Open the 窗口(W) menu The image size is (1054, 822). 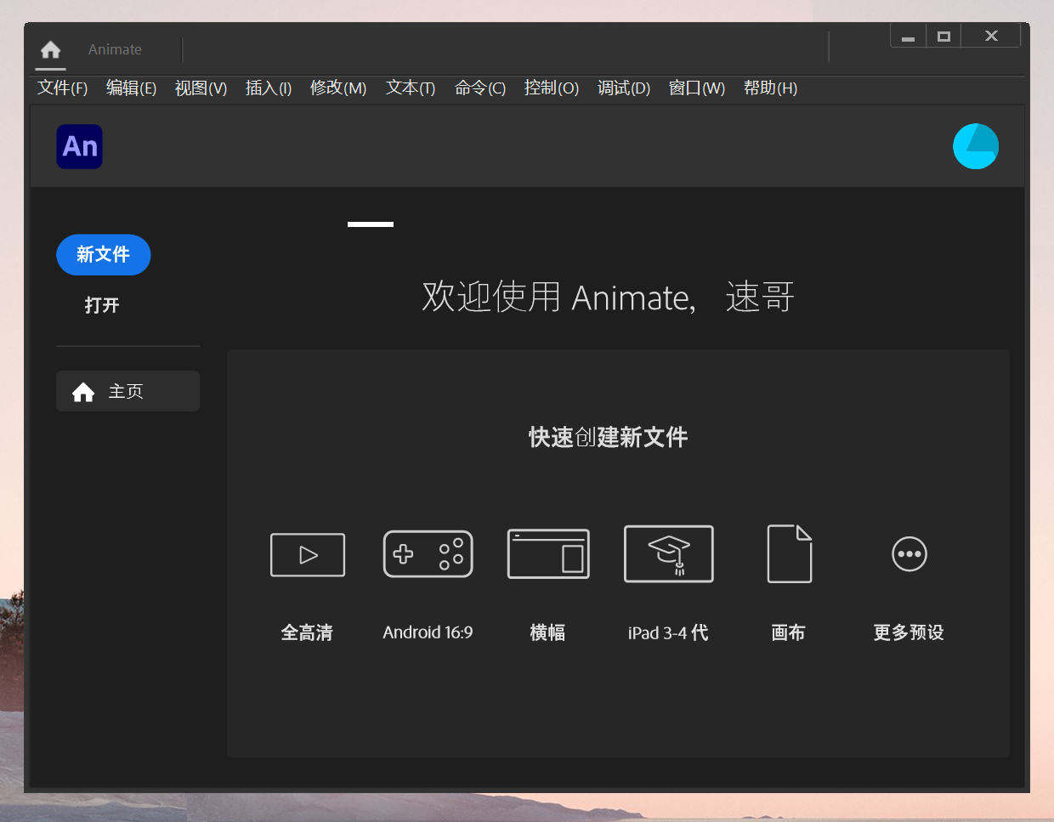(x=696, y=88)
